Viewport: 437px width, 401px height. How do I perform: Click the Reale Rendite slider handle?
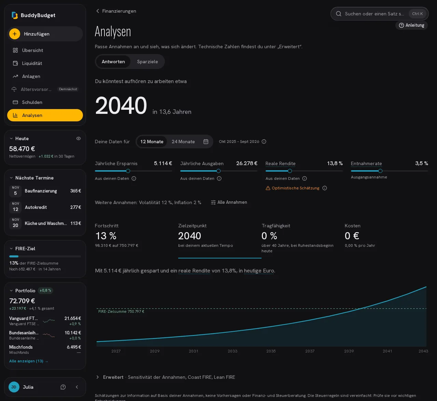pyautogui.click(x=290, y=171)
